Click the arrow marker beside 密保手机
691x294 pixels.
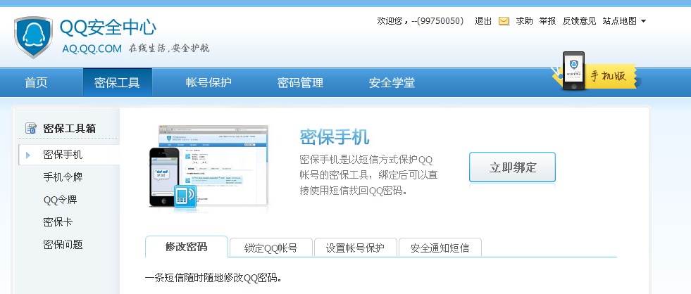coord(28,155)
